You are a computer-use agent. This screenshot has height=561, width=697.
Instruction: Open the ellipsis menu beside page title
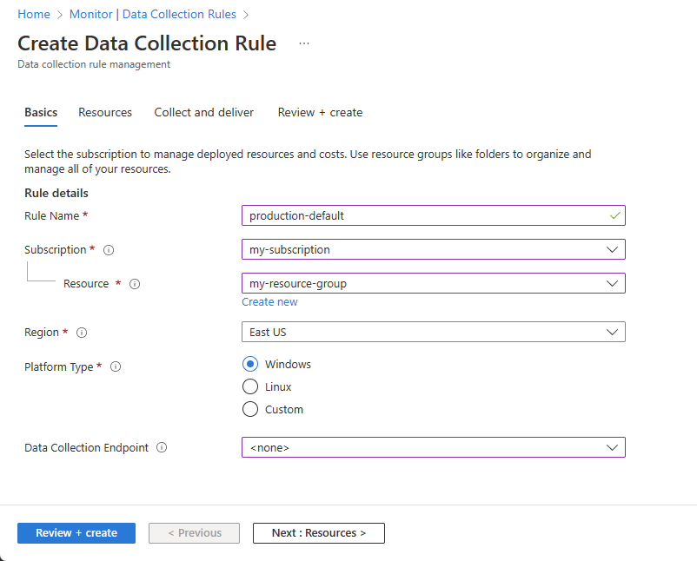(304, 43)
